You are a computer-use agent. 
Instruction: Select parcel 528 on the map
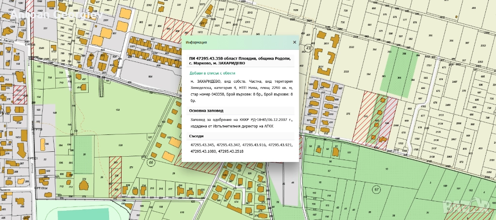click(x=120, y=145)
